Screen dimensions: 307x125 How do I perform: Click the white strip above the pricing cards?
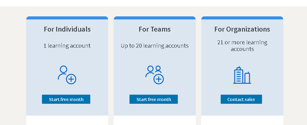point(153,3)
